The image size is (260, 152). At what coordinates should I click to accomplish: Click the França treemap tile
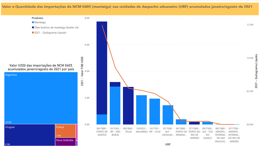pos(66,131)
